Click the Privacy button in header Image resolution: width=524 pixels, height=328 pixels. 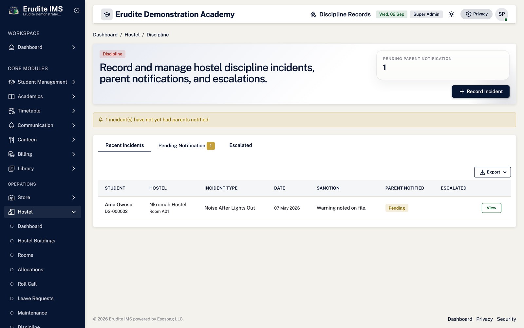(x=476, y=14)
